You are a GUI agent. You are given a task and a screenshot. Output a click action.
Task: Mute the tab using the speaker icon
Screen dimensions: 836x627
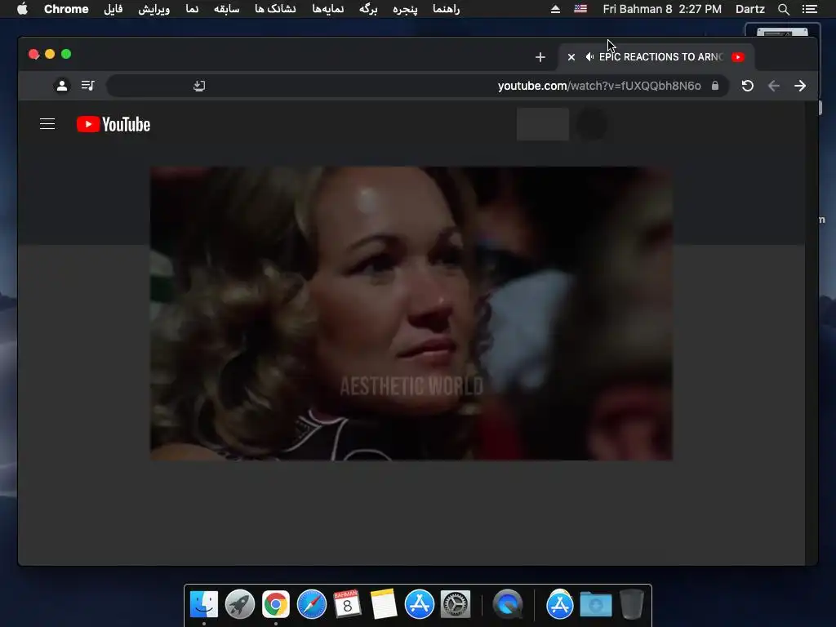pos(589,57)
